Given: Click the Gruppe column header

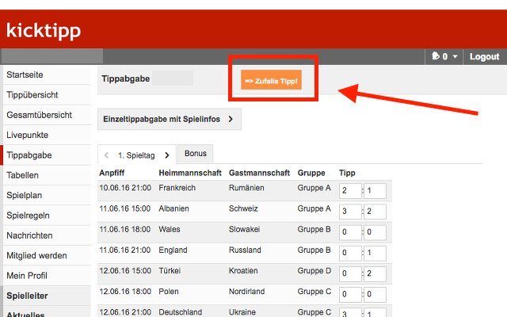Looking at the screenshot, I should point(311,173).
